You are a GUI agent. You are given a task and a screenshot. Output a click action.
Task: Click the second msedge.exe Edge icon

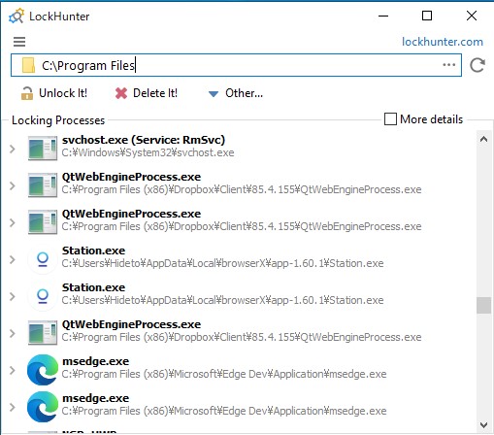(43, 407)
